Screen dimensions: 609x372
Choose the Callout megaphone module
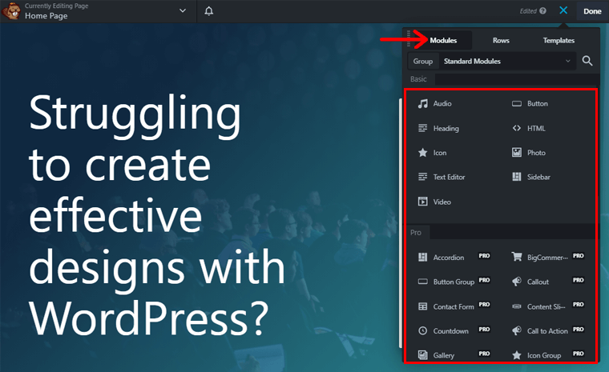coord(537,282)
